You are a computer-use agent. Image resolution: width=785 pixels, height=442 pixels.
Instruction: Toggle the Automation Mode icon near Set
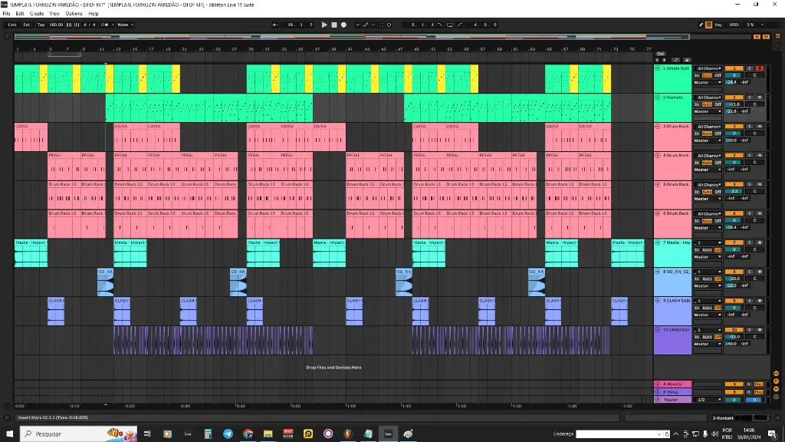coord(676,60)
